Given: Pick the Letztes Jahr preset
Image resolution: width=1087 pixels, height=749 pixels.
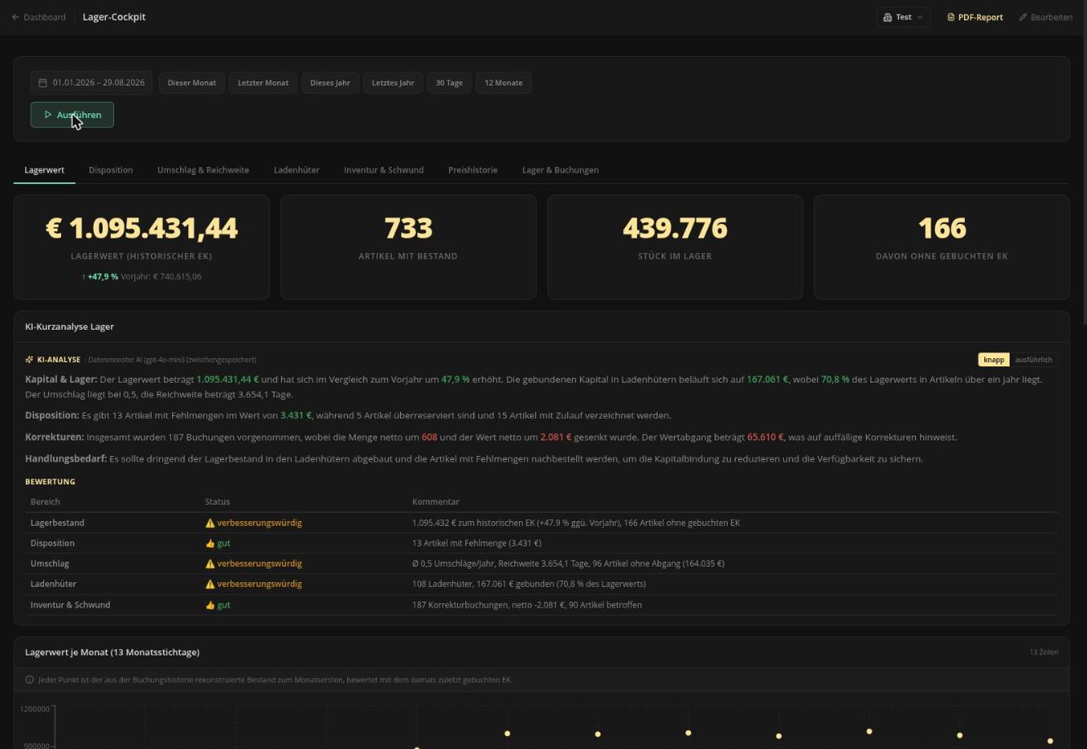Looking at the screenshot, I should (393, 83).
